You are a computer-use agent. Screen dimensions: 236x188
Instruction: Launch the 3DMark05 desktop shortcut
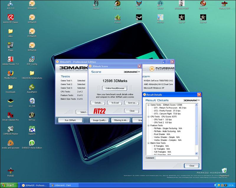click(x=32, y=19)
